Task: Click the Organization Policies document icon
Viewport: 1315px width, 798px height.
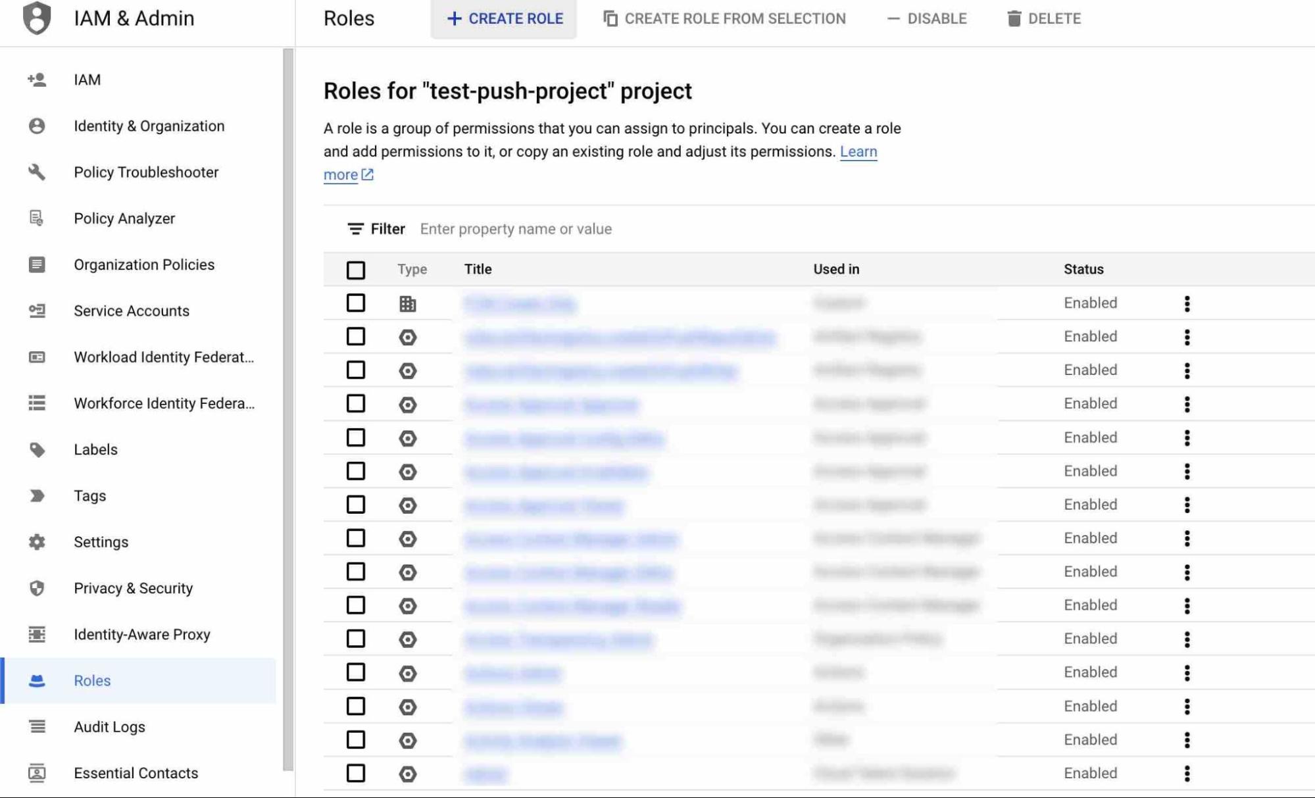Action: point(36,264)
